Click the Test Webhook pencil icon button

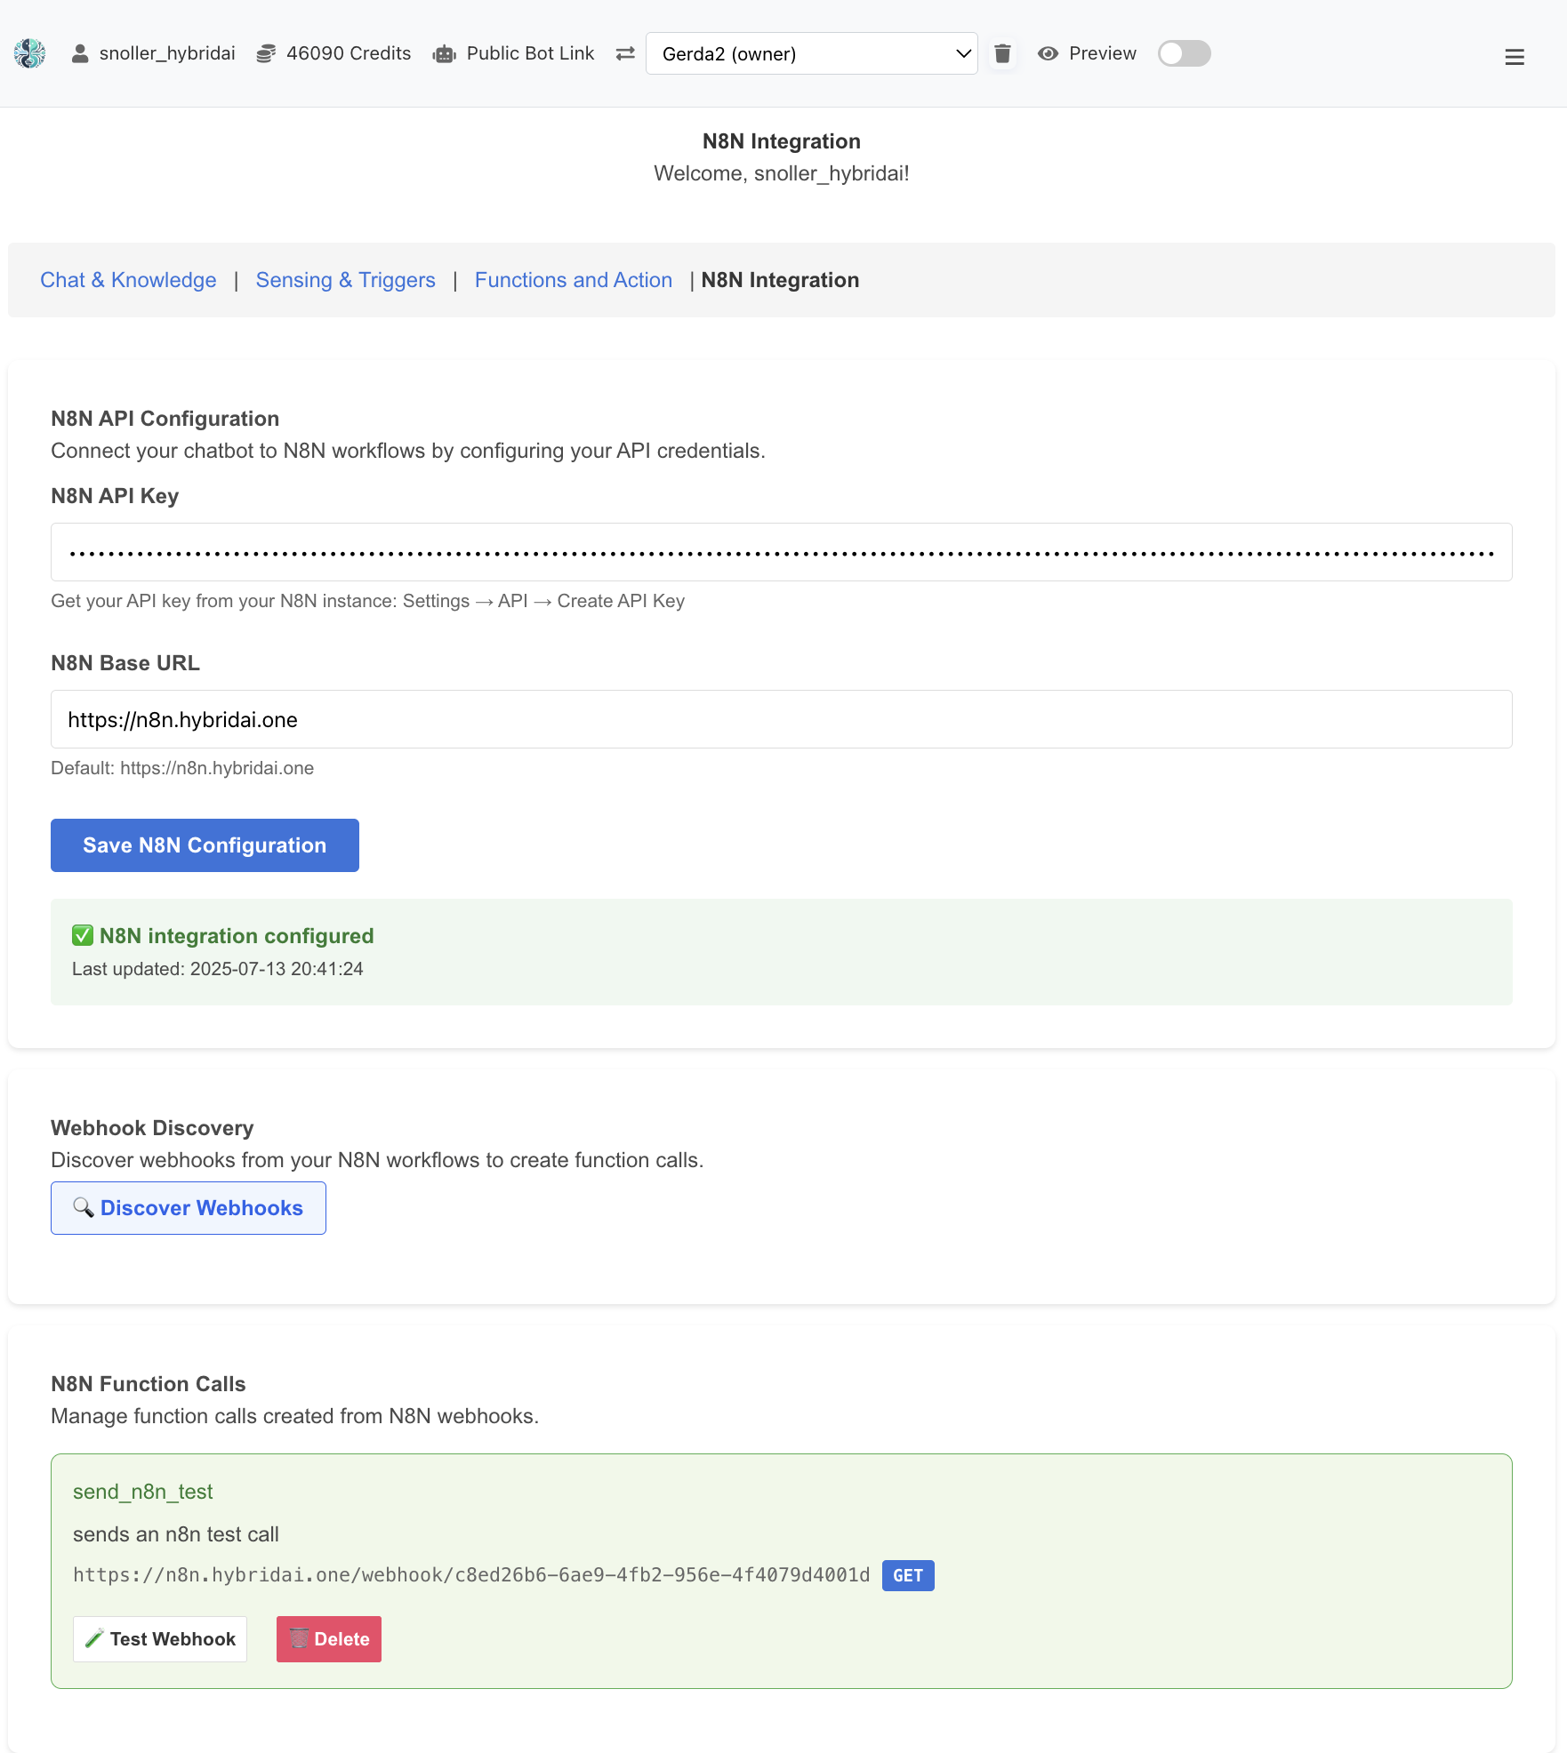(x=96, y=1638)
